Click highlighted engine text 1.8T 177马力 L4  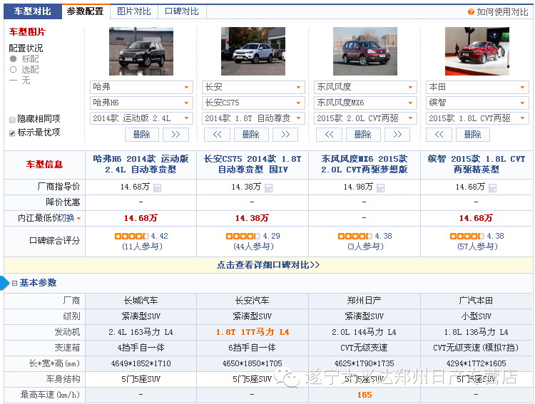(253, 332)
